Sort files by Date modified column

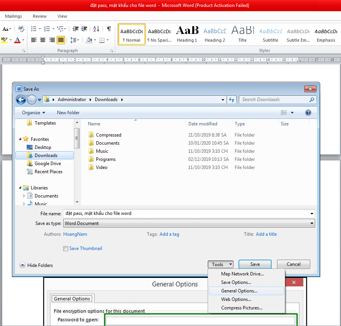[x=203, y=124]
